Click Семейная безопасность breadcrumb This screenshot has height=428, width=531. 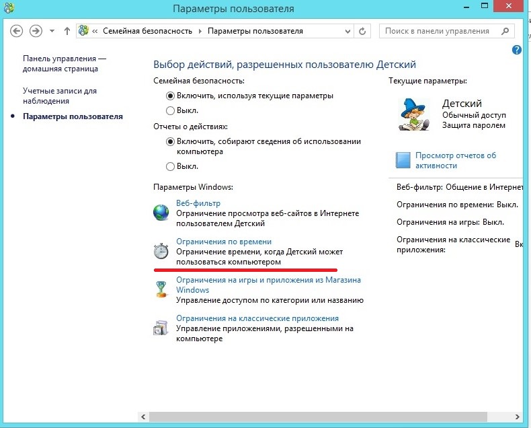pyautogui.click(x=147, y=31)
